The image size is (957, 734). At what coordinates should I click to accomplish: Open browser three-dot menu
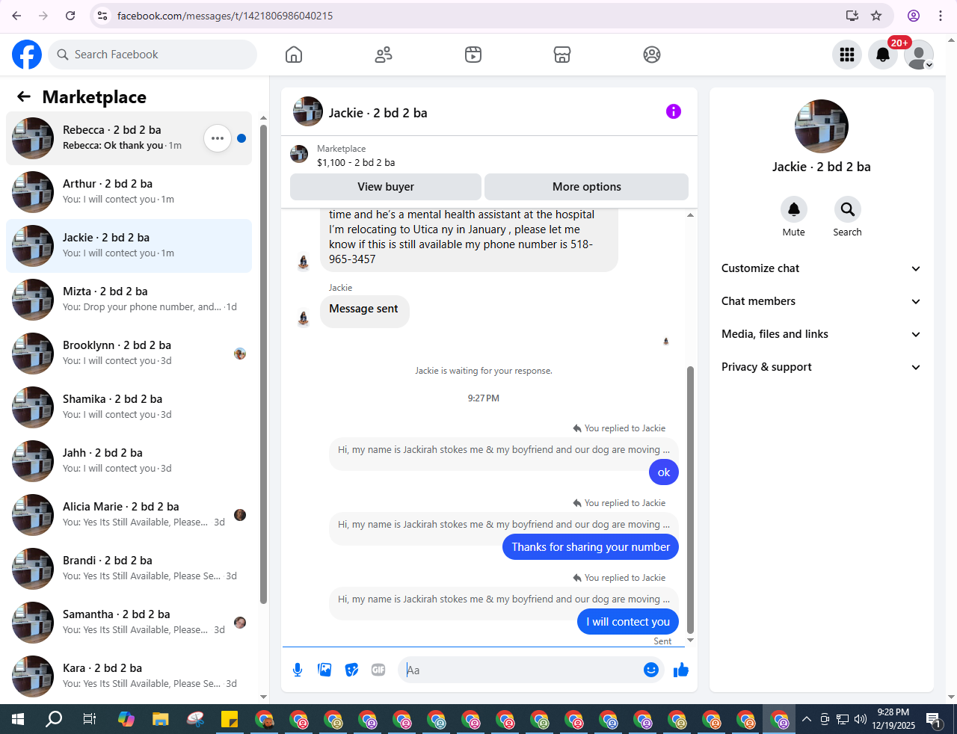coord(941,16)
